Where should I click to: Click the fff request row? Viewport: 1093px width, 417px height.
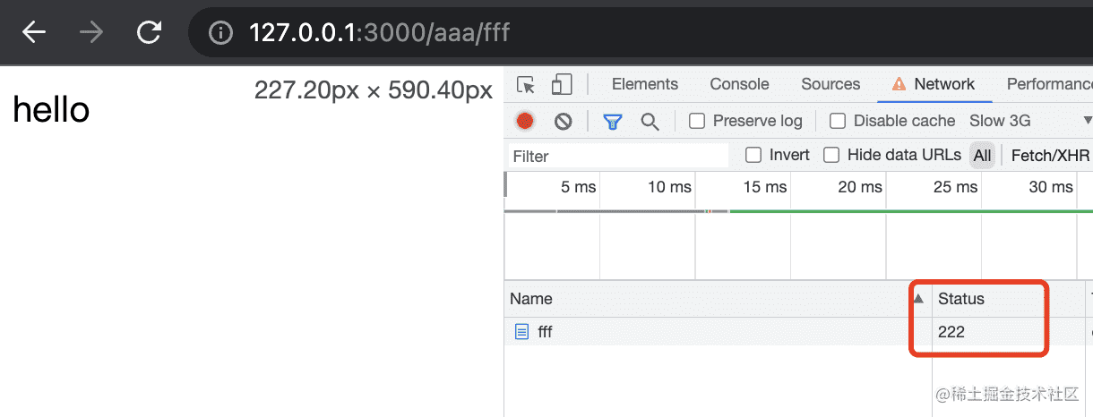[x=545, y=332]
